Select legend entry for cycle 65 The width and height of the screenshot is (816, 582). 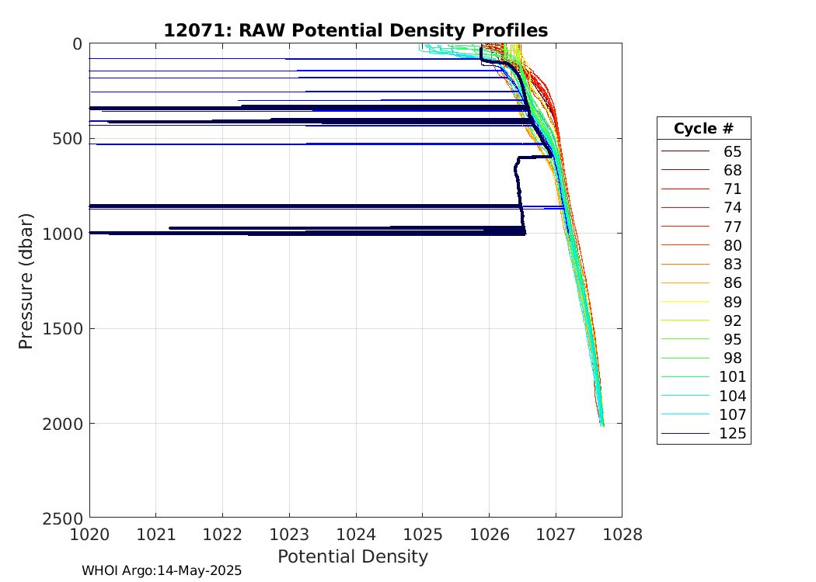point(732,151)
